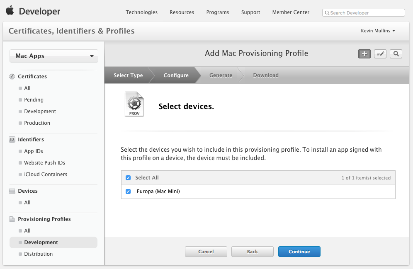The image size is (413, 269).
Task: Click magnifier icon in Search Developer box
Action: coord(327,13)
